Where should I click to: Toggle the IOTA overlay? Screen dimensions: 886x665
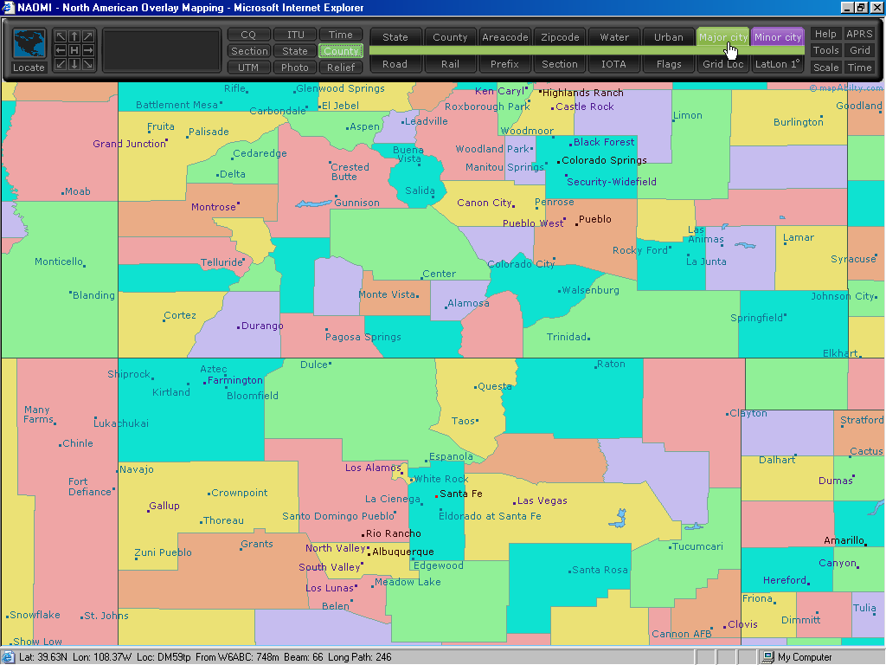tap(614, 64)
